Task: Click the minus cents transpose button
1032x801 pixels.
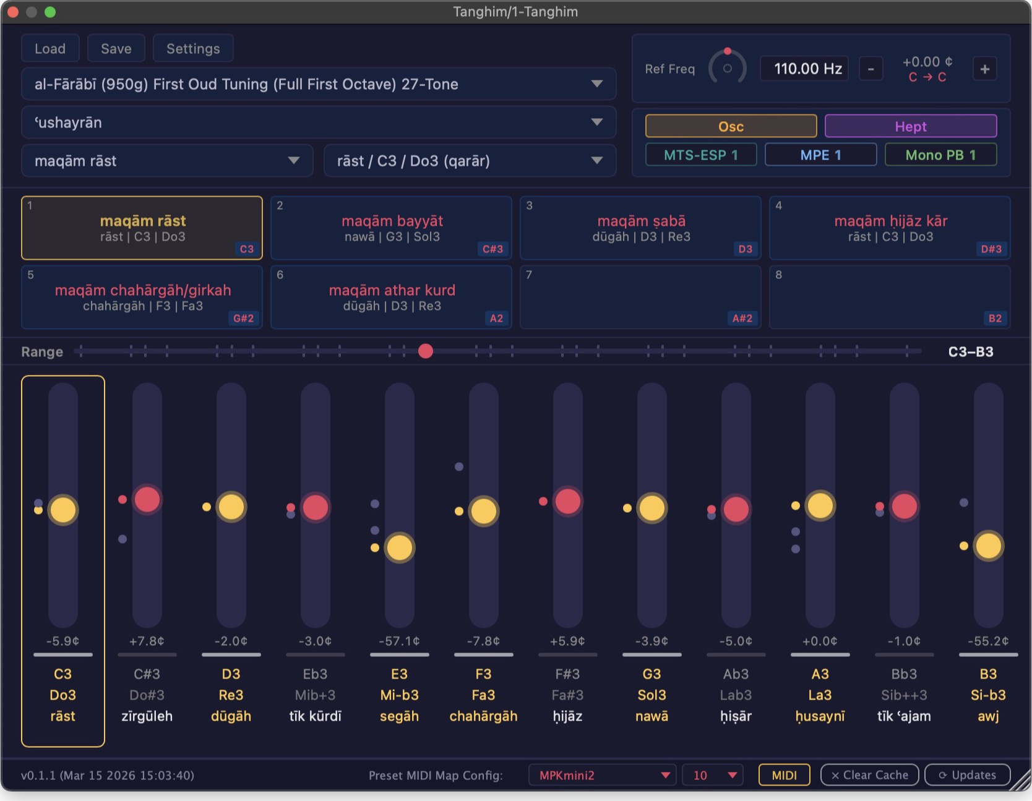Action: click(x=871, y=69)
